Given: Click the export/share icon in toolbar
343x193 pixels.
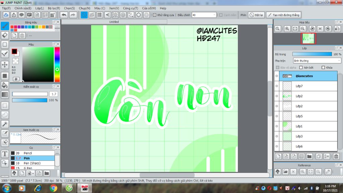Looking at the screenshot, I should tap(14, 15).
